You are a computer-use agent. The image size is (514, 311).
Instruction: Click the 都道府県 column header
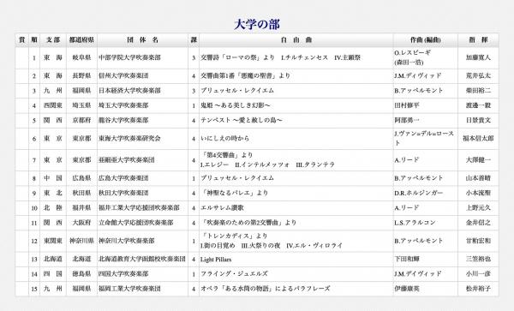click(x=81, y=40)
